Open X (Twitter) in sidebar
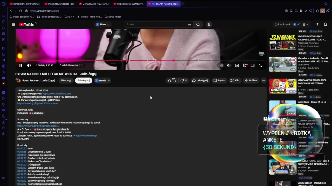The width and height of the screenshot is (332, 186). pyautogui.click(x=4, y=72)
